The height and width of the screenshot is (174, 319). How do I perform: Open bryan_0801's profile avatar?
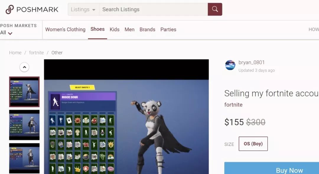click(x=230, y=65)
